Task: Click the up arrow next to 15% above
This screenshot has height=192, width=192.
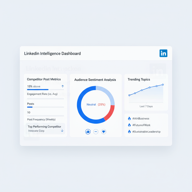Action: pyautogui.click(x=62, y=86)
